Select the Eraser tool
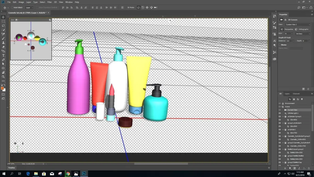The height and width of the screenshot is (177, 314). (x=3, y=47)
